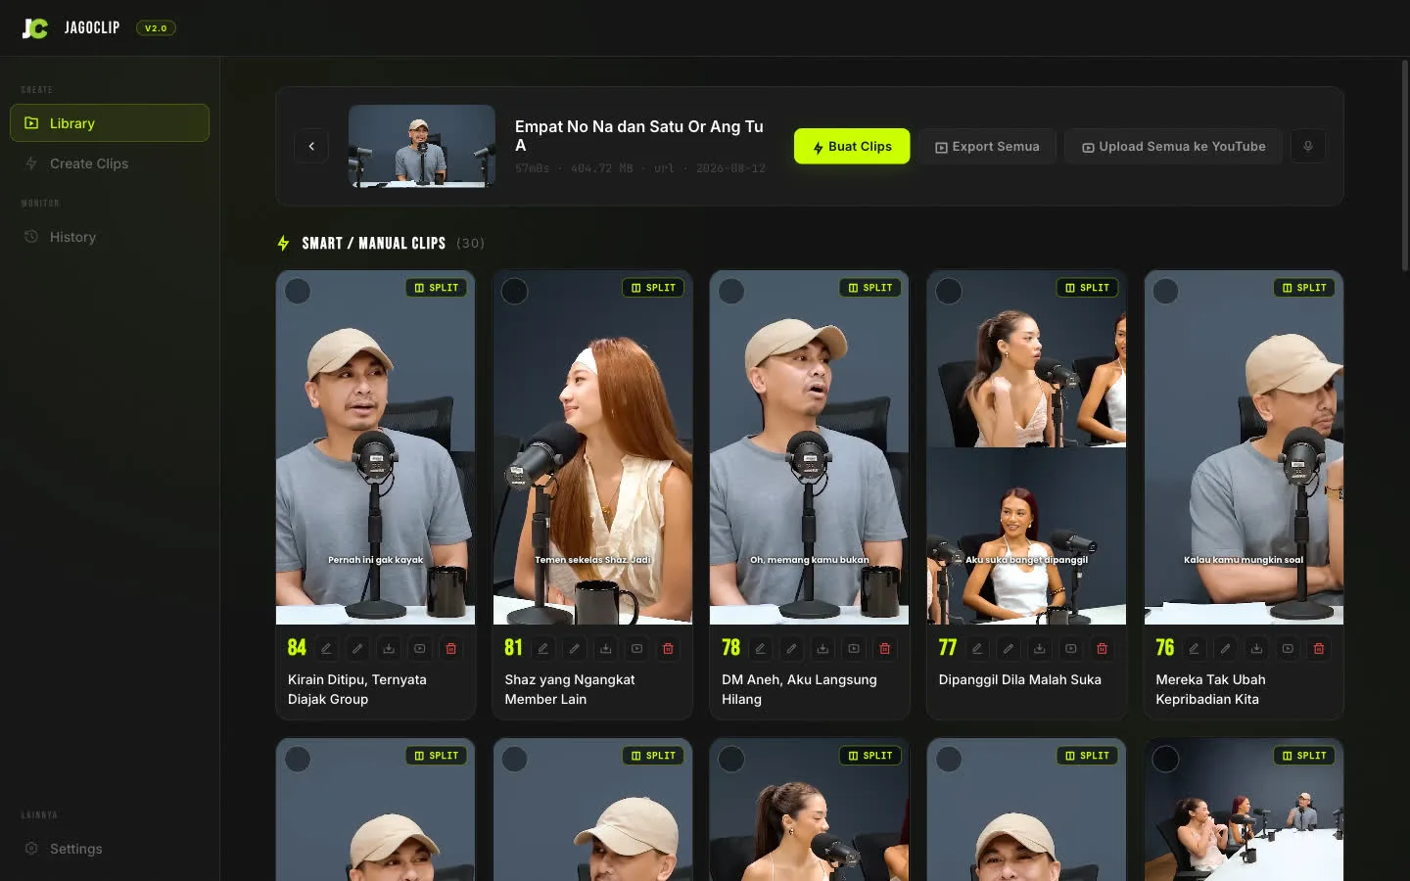Preview the Dipanggil Dila clip thumbnail
1410x881 pixels.
click(1026, 447)
